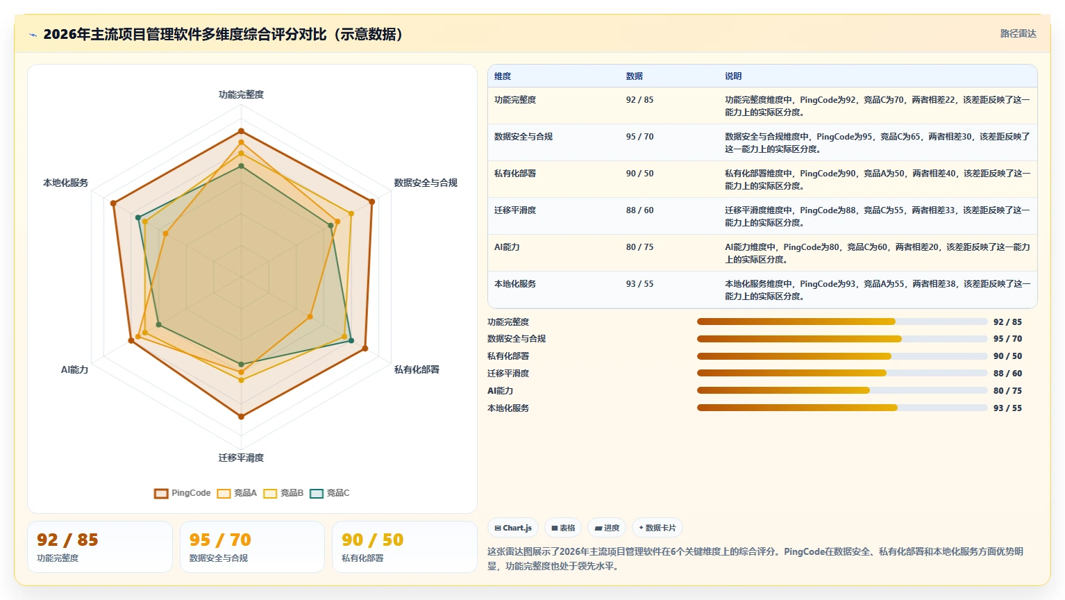Image resolution: width=1065 pixels, height=600 pixels.
Task: Toggle the 竞品A legend entry
Action: tap(237, 493)
